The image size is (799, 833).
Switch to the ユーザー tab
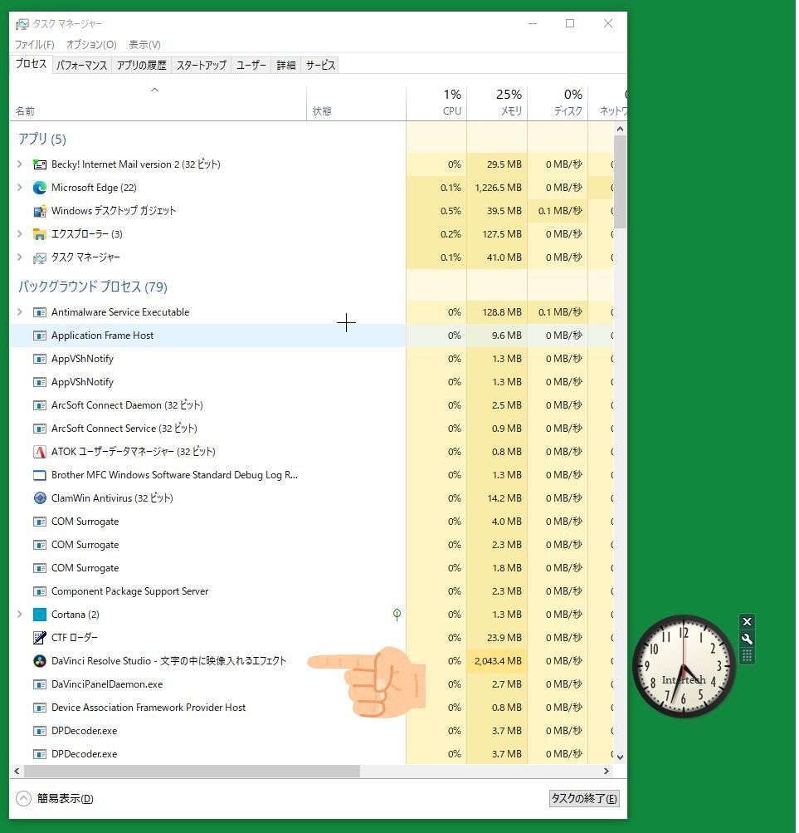(x=251, y=66)
